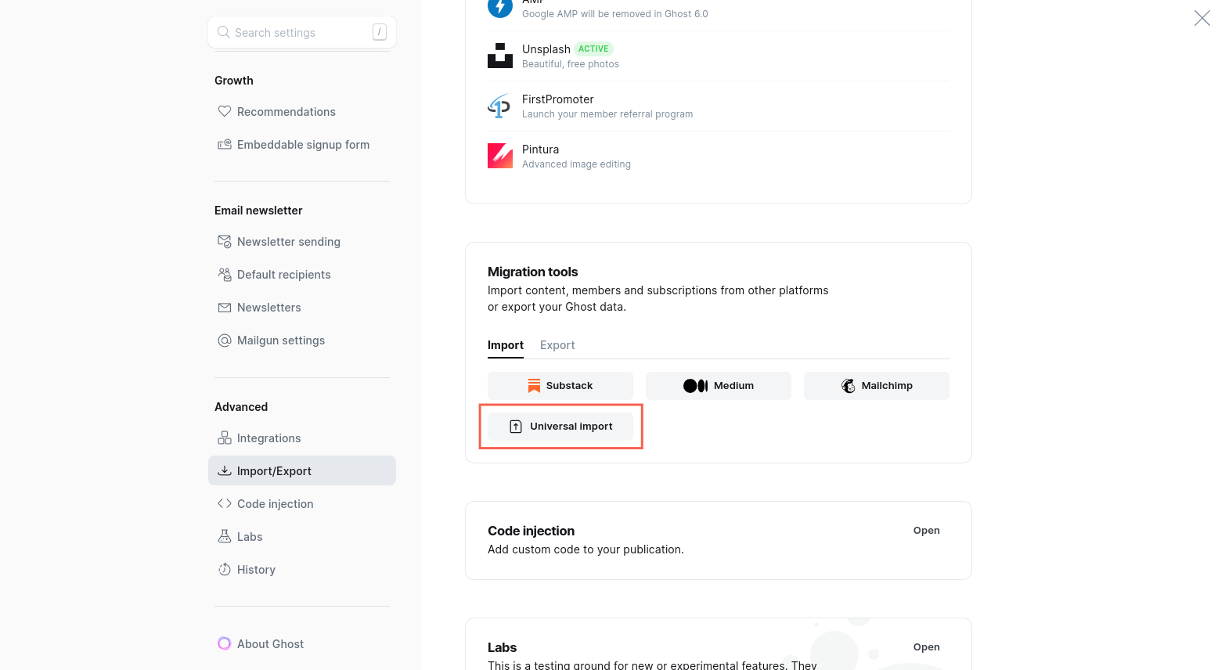
Task: Click the Newsletter sending envelope icon
Action: pos(225,242)
